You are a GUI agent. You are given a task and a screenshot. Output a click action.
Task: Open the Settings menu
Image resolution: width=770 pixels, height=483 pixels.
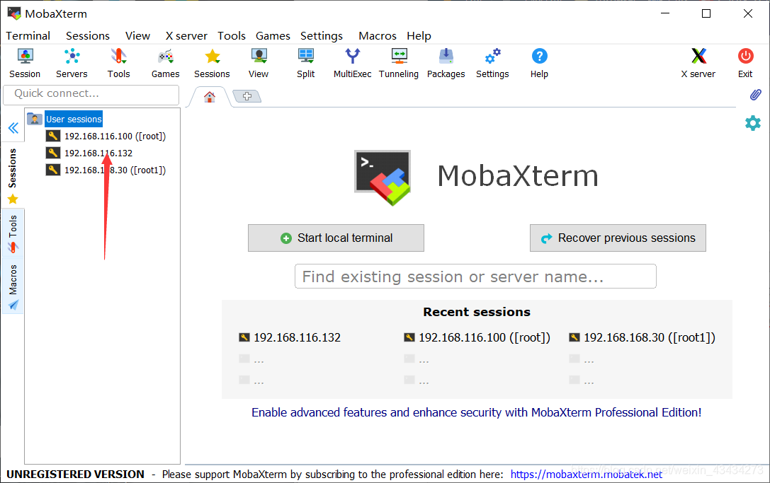[322, 36]
